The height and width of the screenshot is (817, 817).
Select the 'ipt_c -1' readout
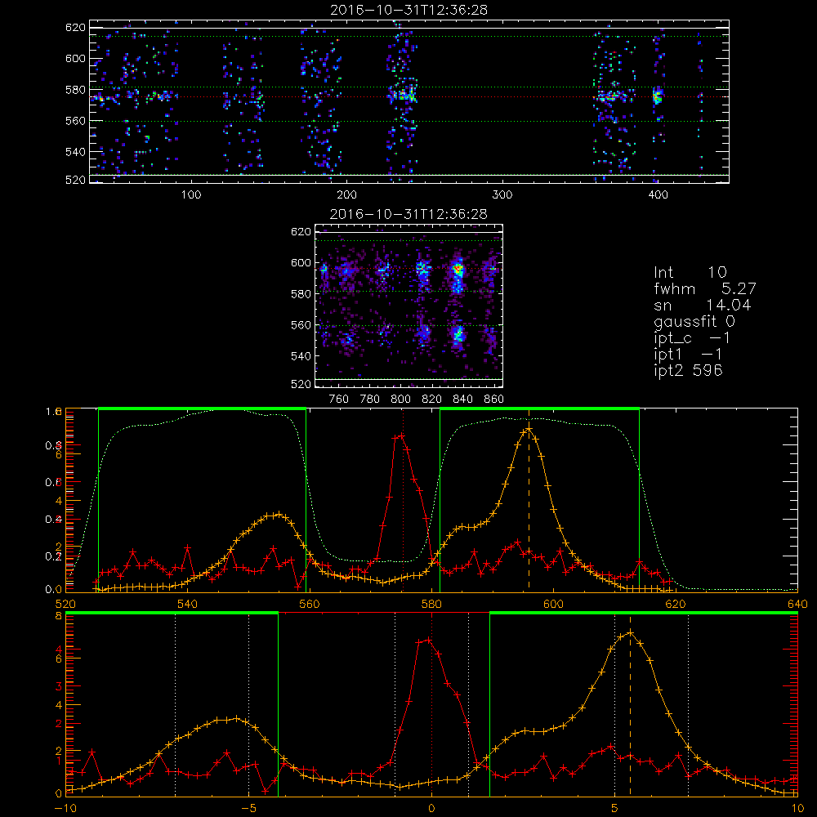693,338
